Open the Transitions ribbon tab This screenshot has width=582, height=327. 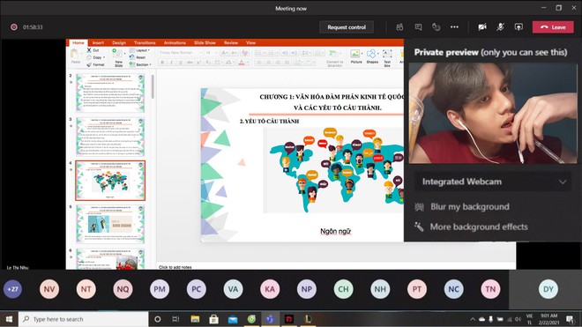click(x=145, y=42)
